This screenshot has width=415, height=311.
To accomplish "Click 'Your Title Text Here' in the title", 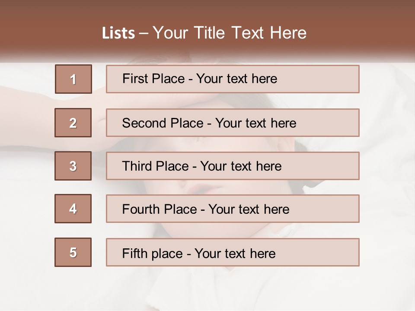I will coord(230,33).
